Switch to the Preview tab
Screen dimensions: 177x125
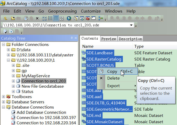(109, 39)
